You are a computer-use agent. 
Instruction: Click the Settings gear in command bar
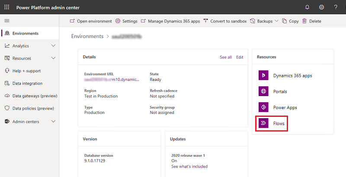pyautogui.click(x=118, y=21)
